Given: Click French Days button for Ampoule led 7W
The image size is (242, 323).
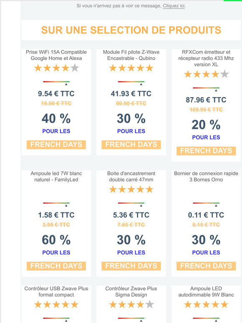Looking at the screenshot, I should click(x=56, y=266).
